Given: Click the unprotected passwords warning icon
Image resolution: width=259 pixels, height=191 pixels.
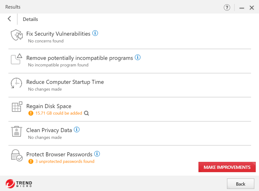Looking at the screenshot, I should pyautogui.click(x=31, y=161).
